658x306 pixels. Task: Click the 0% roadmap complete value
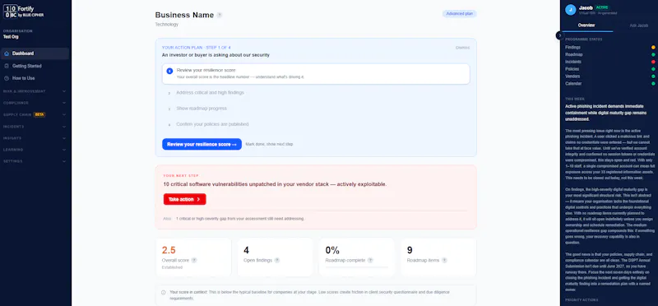332,250
